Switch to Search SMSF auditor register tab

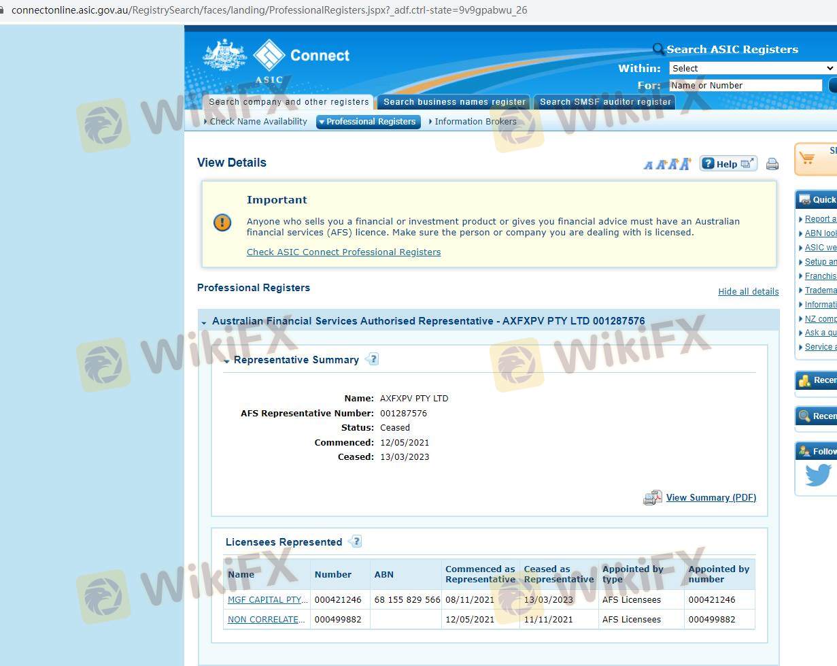point(605,102)
